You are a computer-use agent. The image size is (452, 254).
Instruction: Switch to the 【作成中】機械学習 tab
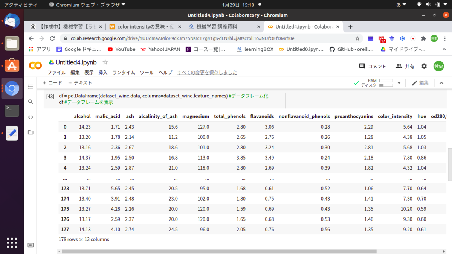[66, 27]
